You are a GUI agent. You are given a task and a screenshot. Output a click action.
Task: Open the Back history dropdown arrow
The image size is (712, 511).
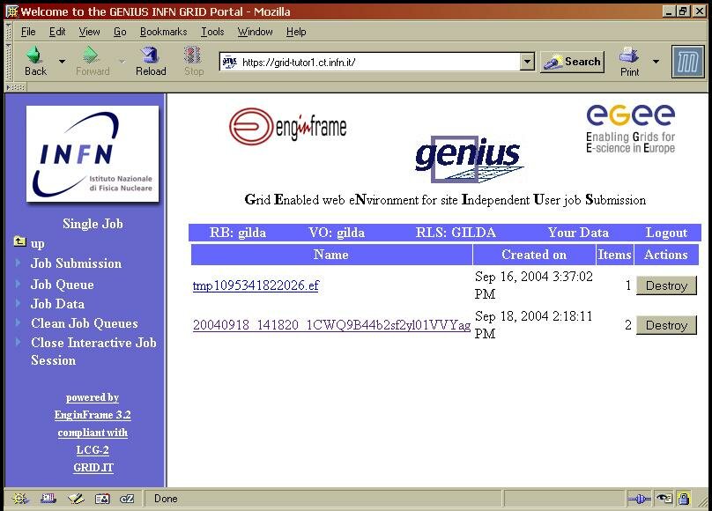click(62, 61)
